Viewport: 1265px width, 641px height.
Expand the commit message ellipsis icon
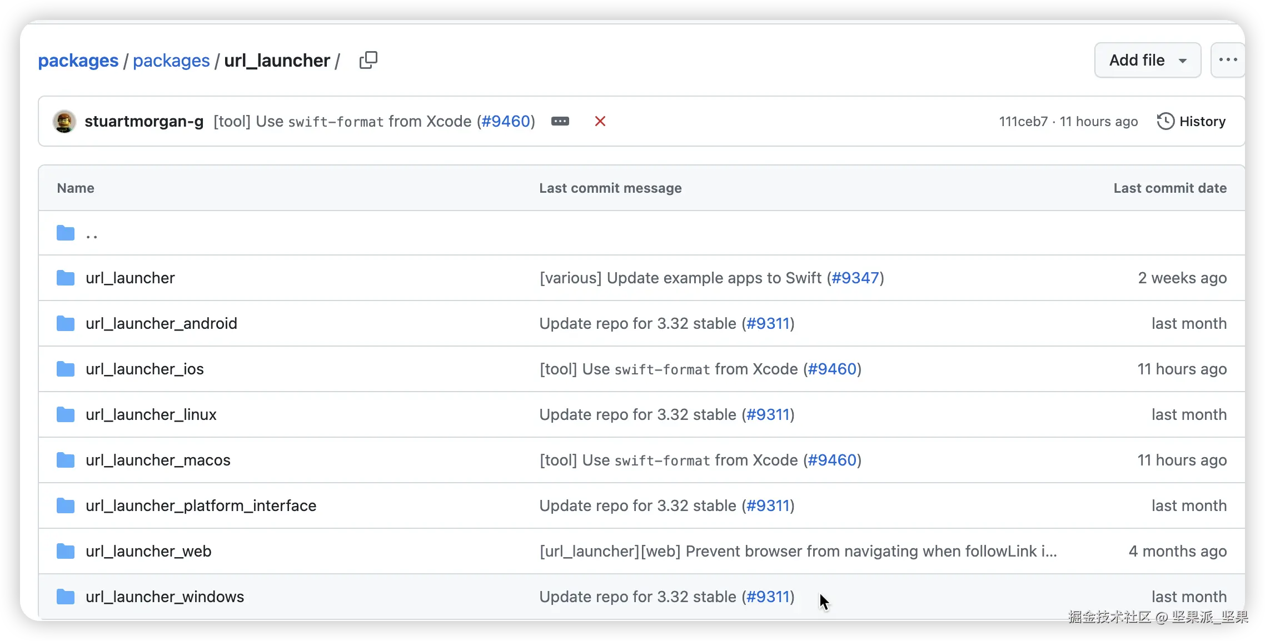click(560, 121)
